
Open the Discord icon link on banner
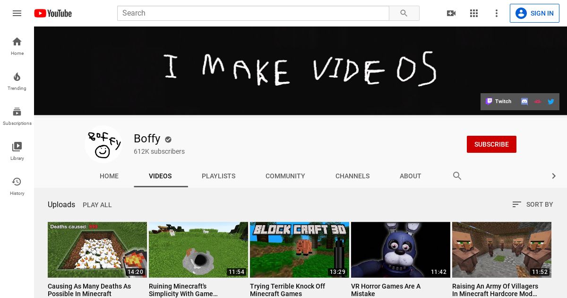(x=524, y=101)
